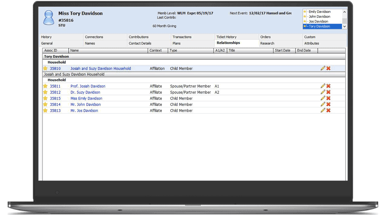This screenshot has width=391, height=215.
Task: Delete the Josiah and Suzy Davidson Household affiliation
Action: point(328,68)
